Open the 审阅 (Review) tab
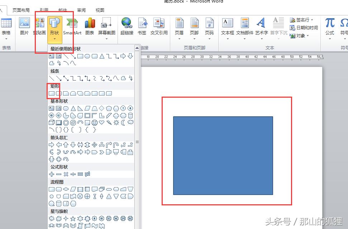The width and height of the screenshot is (348, 229). click(x=81, y=10)
